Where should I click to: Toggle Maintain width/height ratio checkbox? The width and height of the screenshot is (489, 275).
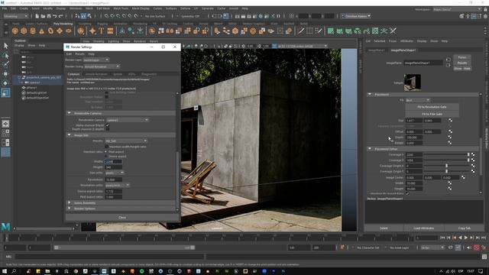coord(107,147)
